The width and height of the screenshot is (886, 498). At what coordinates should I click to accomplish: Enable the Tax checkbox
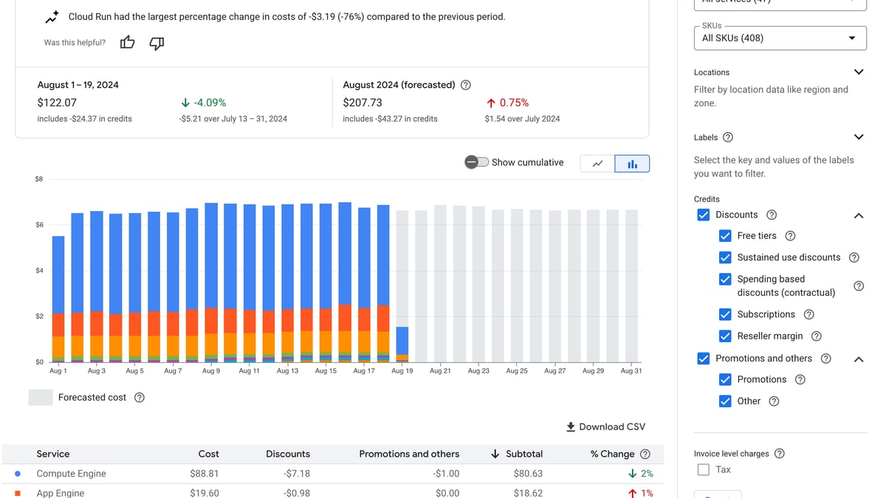[704, 470]
